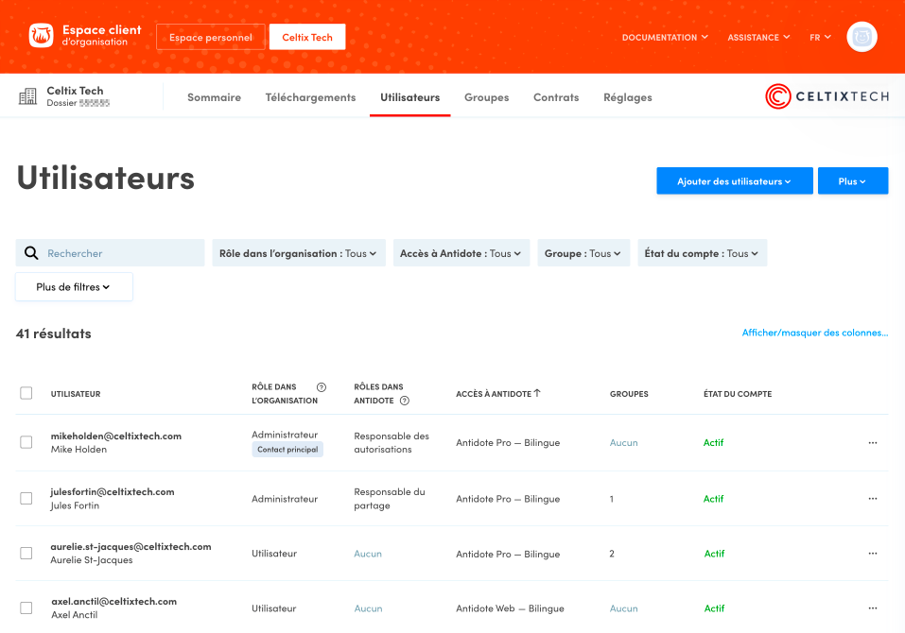Open more options for Mike Holden row

(872, 442)
